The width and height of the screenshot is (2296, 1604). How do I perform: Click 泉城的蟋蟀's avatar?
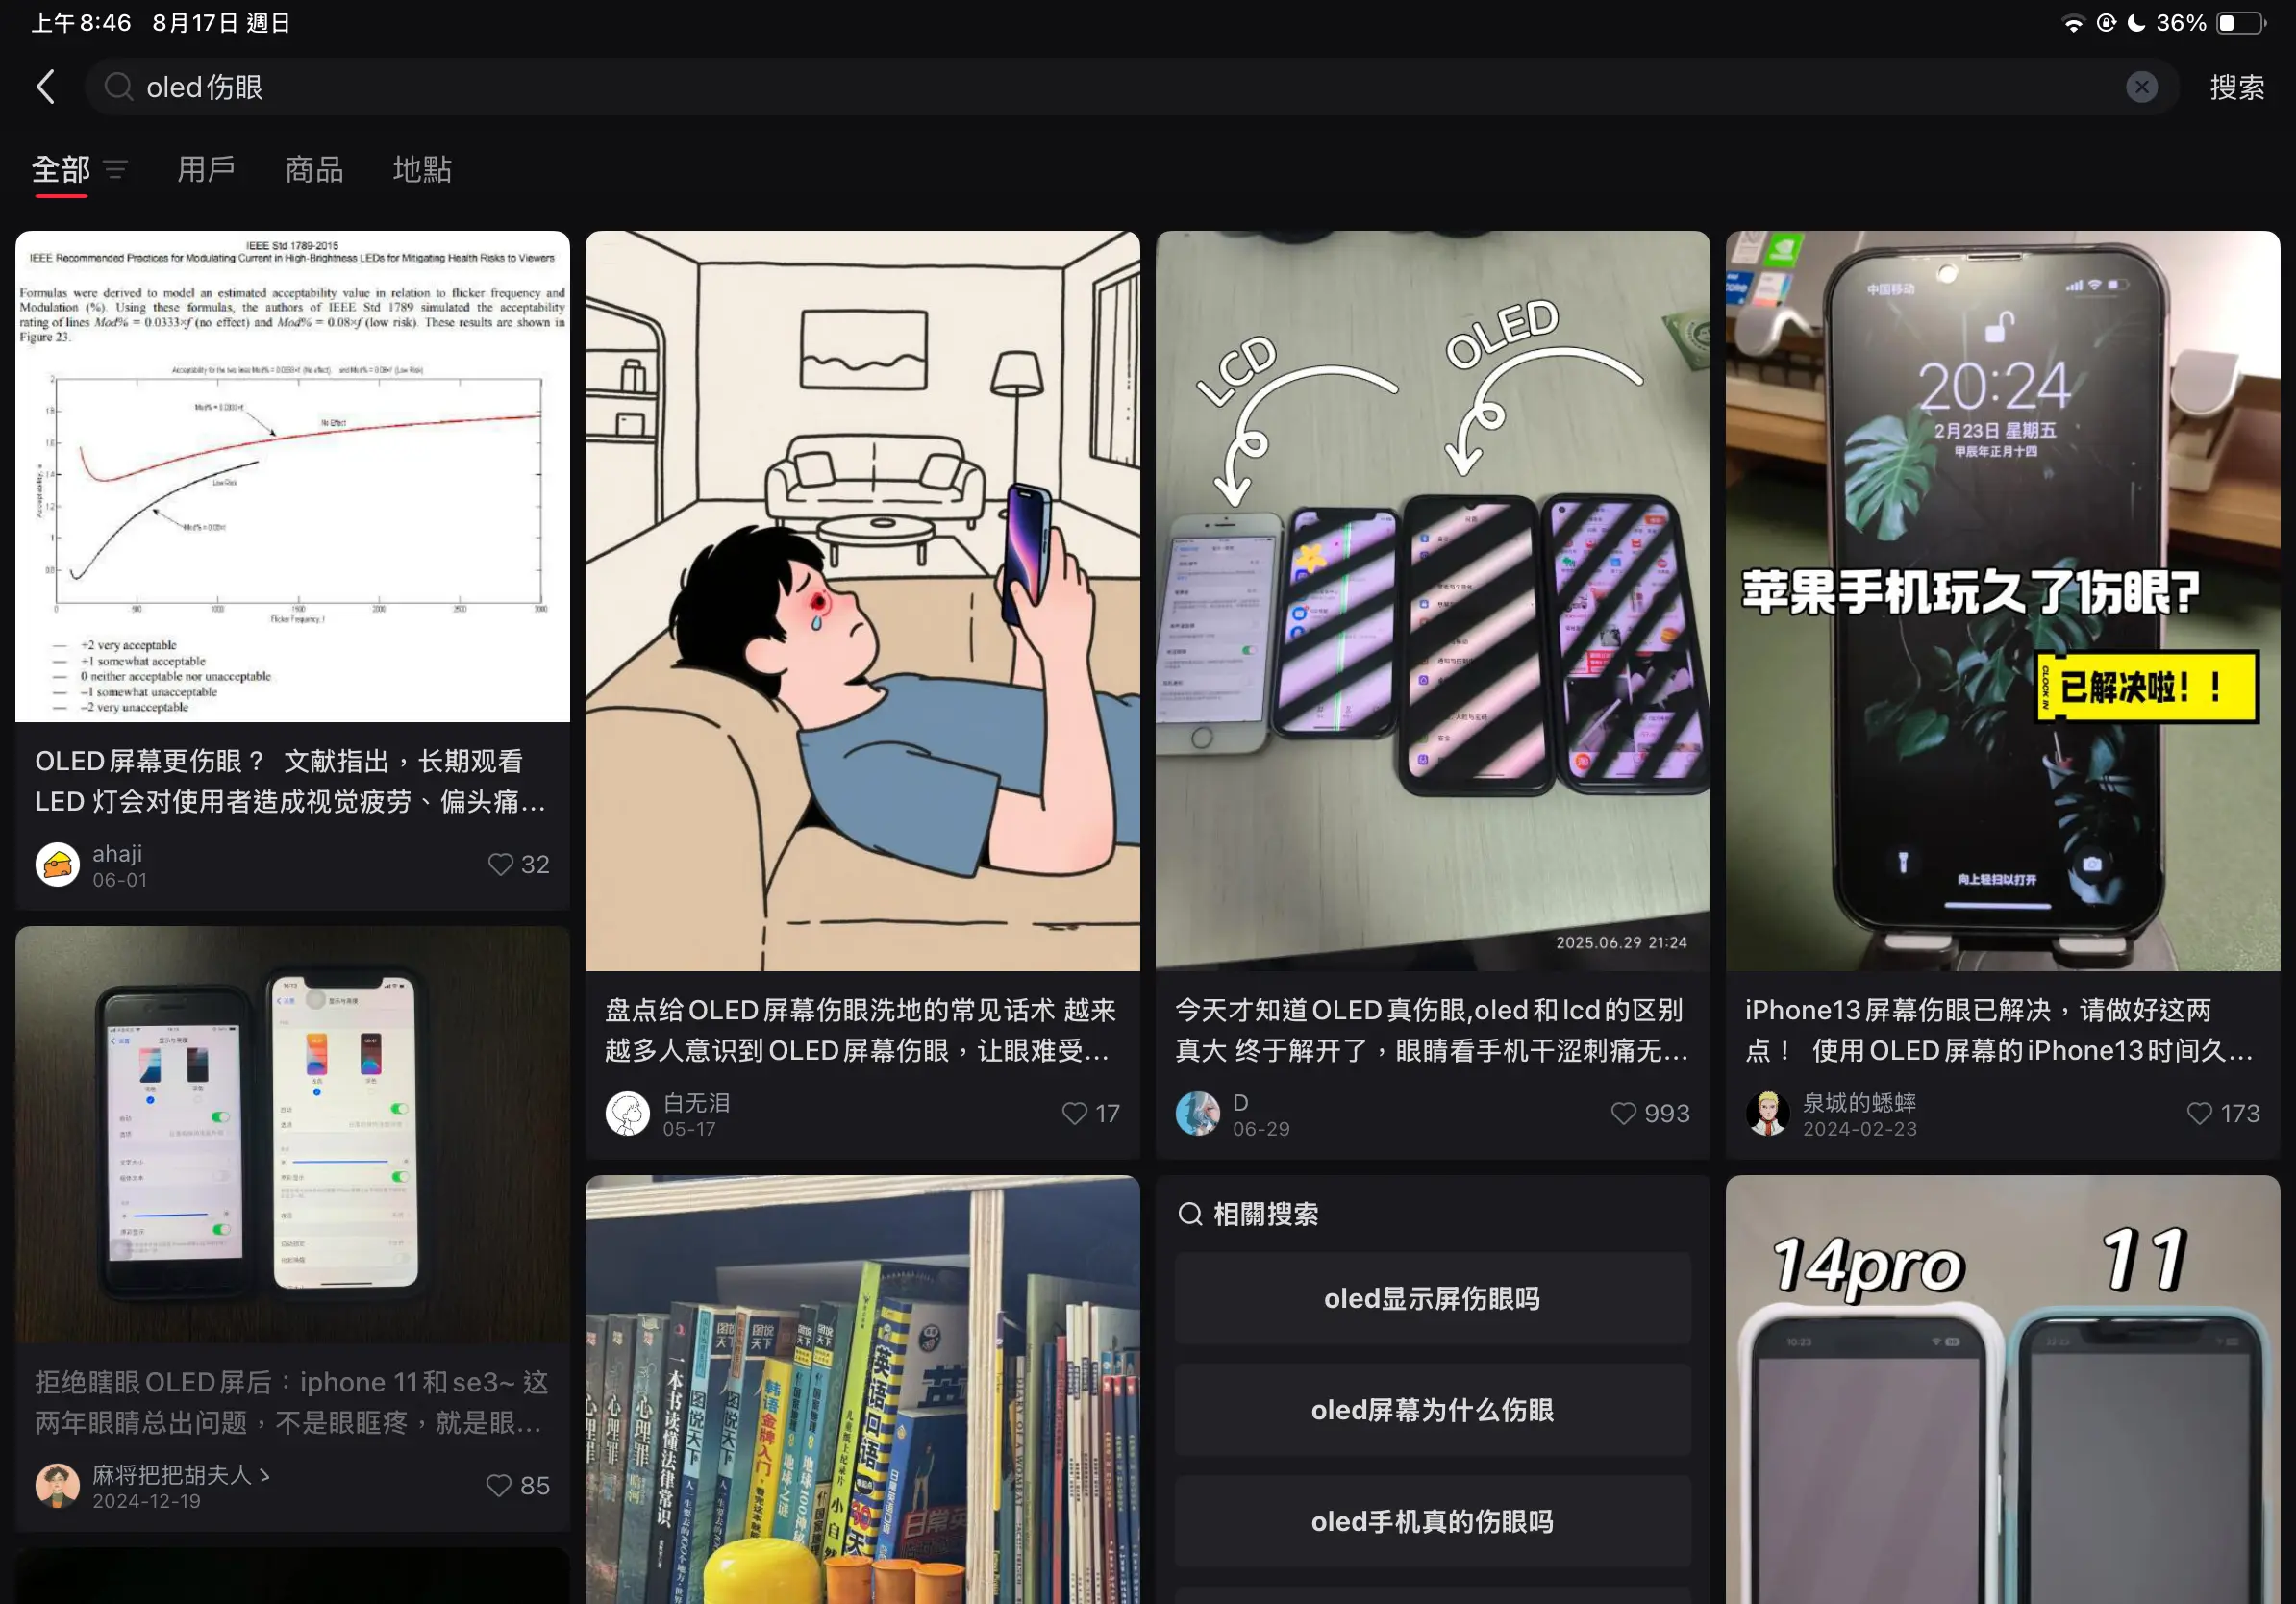1768,1113
